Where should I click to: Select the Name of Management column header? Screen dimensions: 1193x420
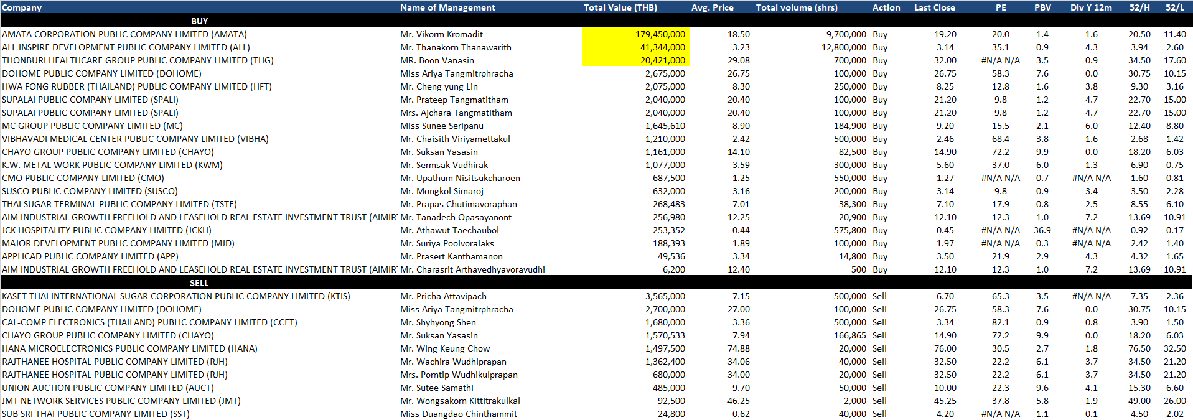coord(447,7)
